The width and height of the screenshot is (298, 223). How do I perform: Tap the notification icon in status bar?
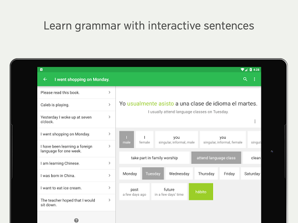coord(41,70)
